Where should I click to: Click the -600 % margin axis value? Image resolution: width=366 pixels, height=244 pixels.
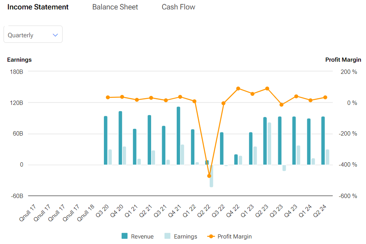(348, 196)
